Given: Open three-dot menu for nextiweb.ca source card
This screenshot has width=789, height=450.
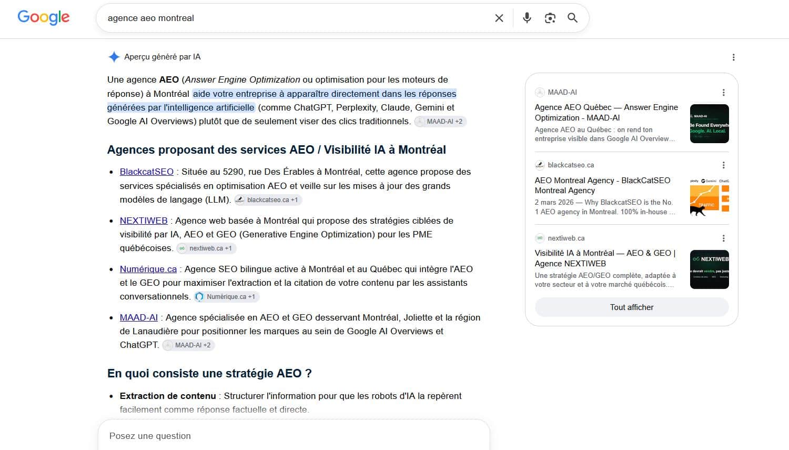Looking at the screenshot, I should [x=724, y=238].
